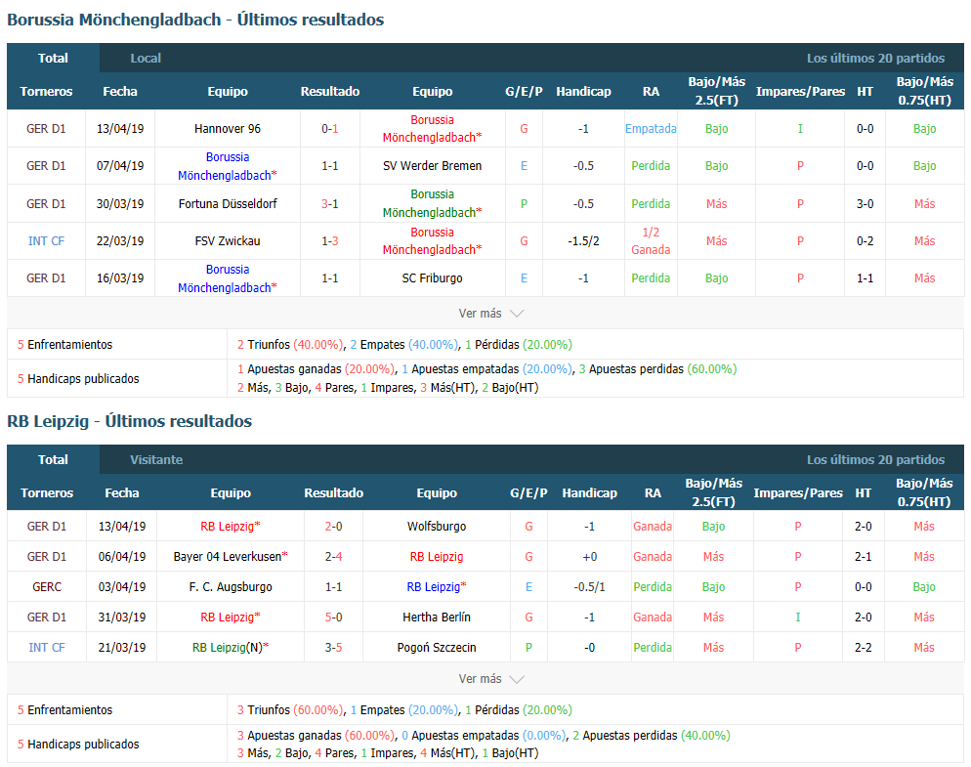Click 2 Triunfos (40.00%) summary text
This screenshot has width=971, height=767.
[290, 345]
